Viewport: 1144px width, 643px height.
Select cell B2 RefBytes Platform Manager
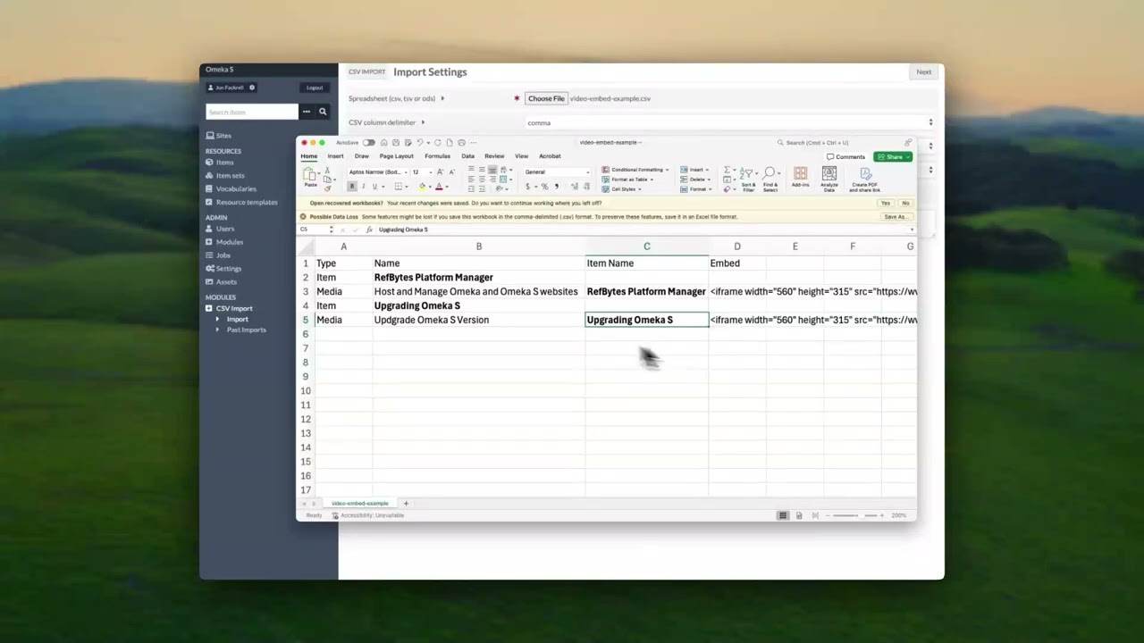point(478,278)
